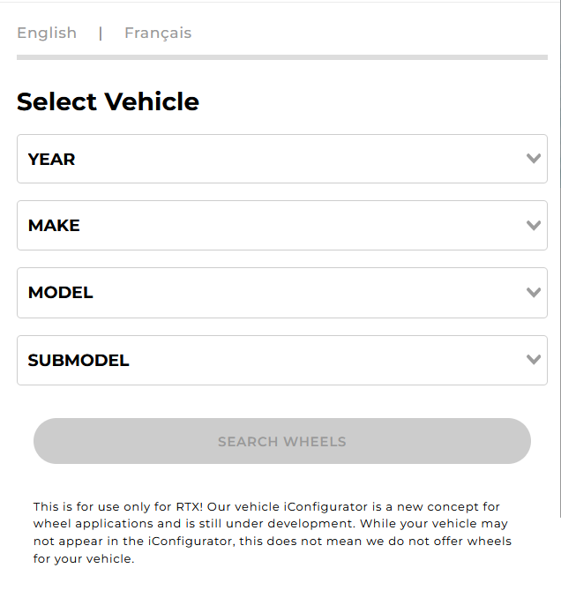Click the MODEL label text
The width and height of the screenshot is (561, 598).
pos(60,292)
